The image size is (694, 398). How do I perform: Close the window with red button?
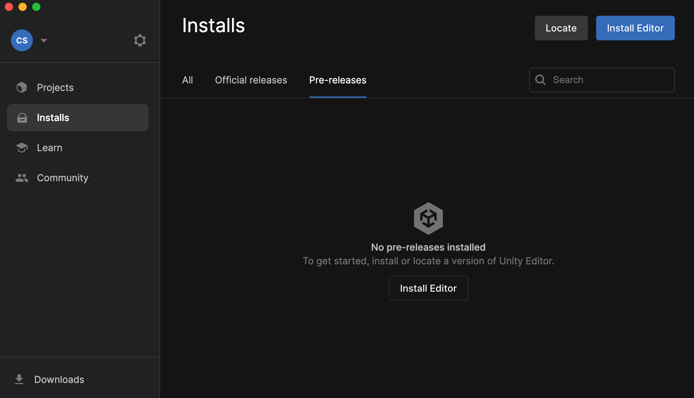[9, 7]
